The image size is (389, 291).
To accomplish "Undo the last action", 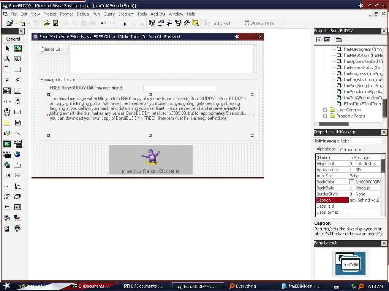I will click(104, 23).
